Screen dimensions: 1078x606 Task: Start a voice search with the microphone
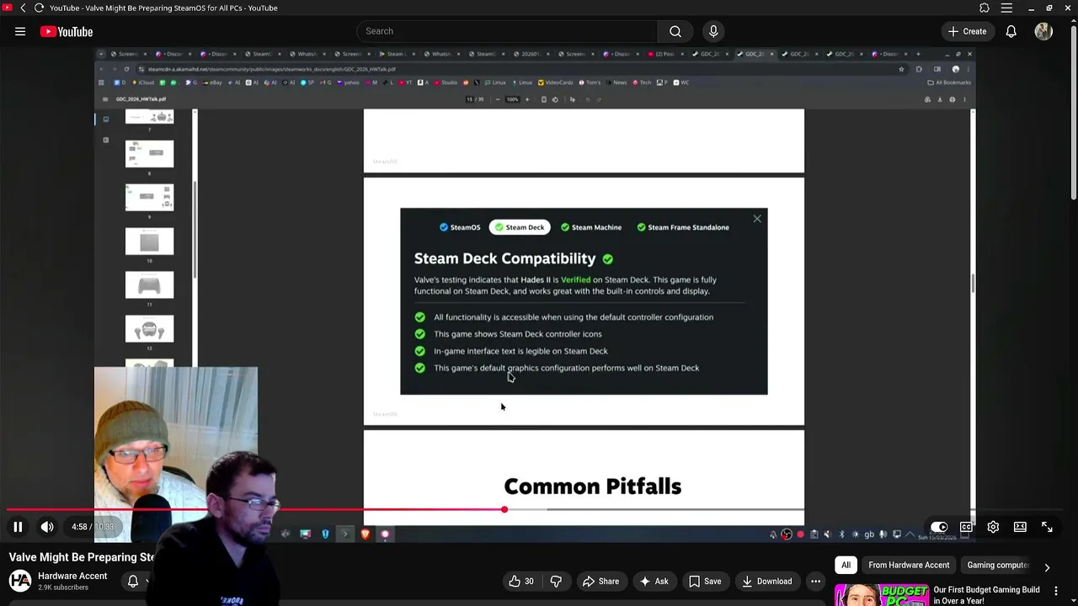tap(713, 31)
